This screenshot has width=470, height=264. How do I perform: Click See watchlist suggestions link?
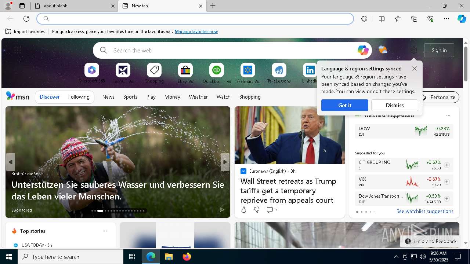(x=425, y=211)
